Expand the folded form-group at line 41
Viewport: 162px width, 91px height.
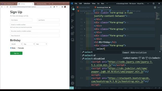[x=85, y=29]
